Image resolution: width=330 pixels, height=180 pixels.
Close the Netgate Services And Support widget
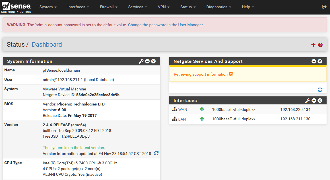click(320, 61)
